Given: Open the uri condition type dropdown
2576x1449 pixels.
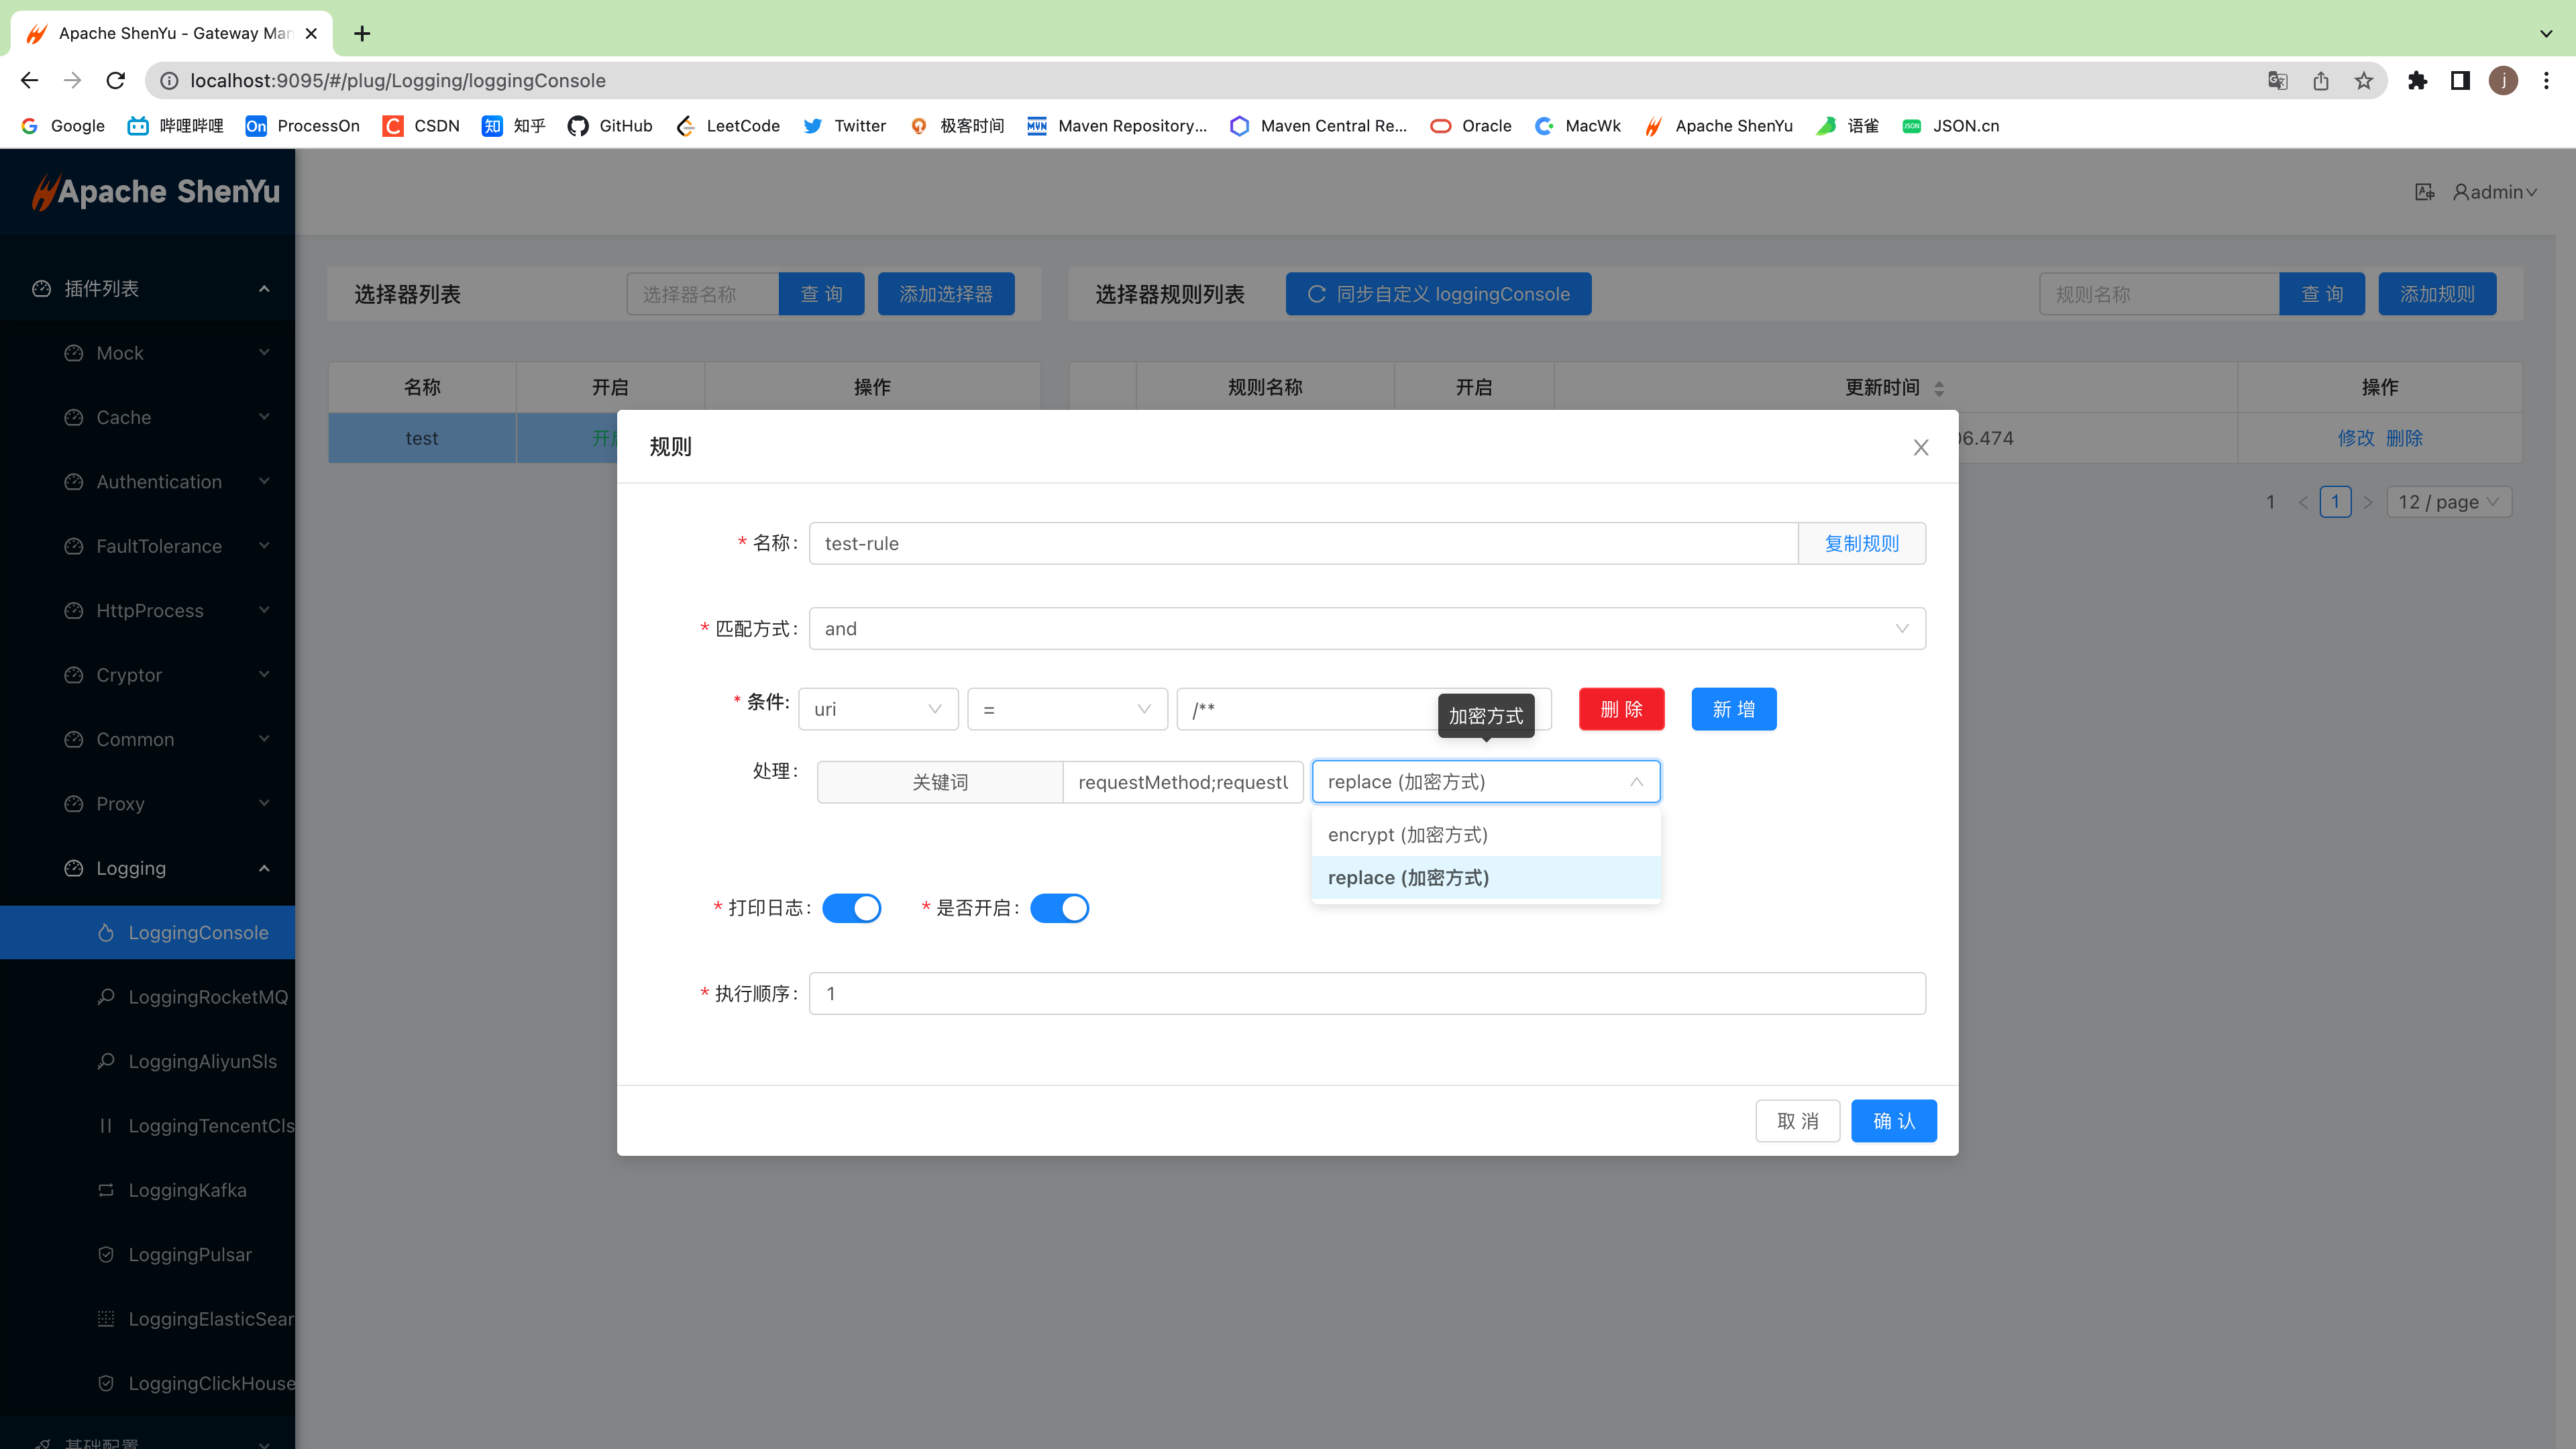Looking at the screenshot, I should (x=877, y=709).
